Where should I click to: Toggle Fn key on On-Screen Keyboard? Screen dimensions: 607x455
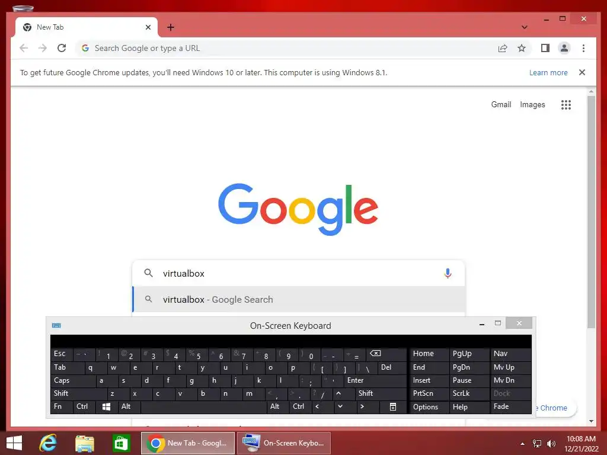[62, 406]
